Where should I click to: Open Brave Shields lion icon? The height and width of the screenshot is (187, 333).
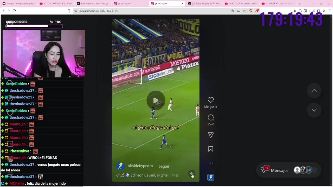[x=251, y=11]
